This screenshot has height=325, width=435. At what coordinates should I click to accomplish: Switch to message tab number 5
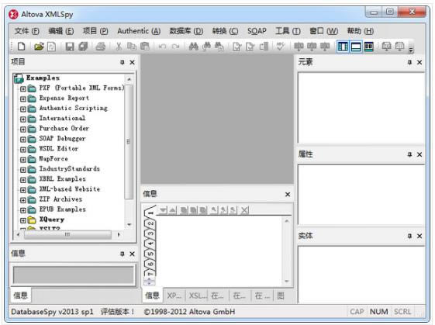pyautogui.click(x=150, y=254)
